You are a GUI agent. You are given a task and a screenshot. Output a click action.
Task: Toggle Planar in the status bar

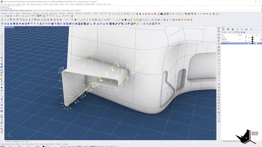pos(74,146)
